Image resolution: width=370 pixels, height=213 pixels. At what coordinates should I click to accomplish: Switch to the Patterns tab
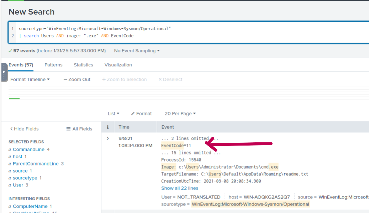point(53,65)
